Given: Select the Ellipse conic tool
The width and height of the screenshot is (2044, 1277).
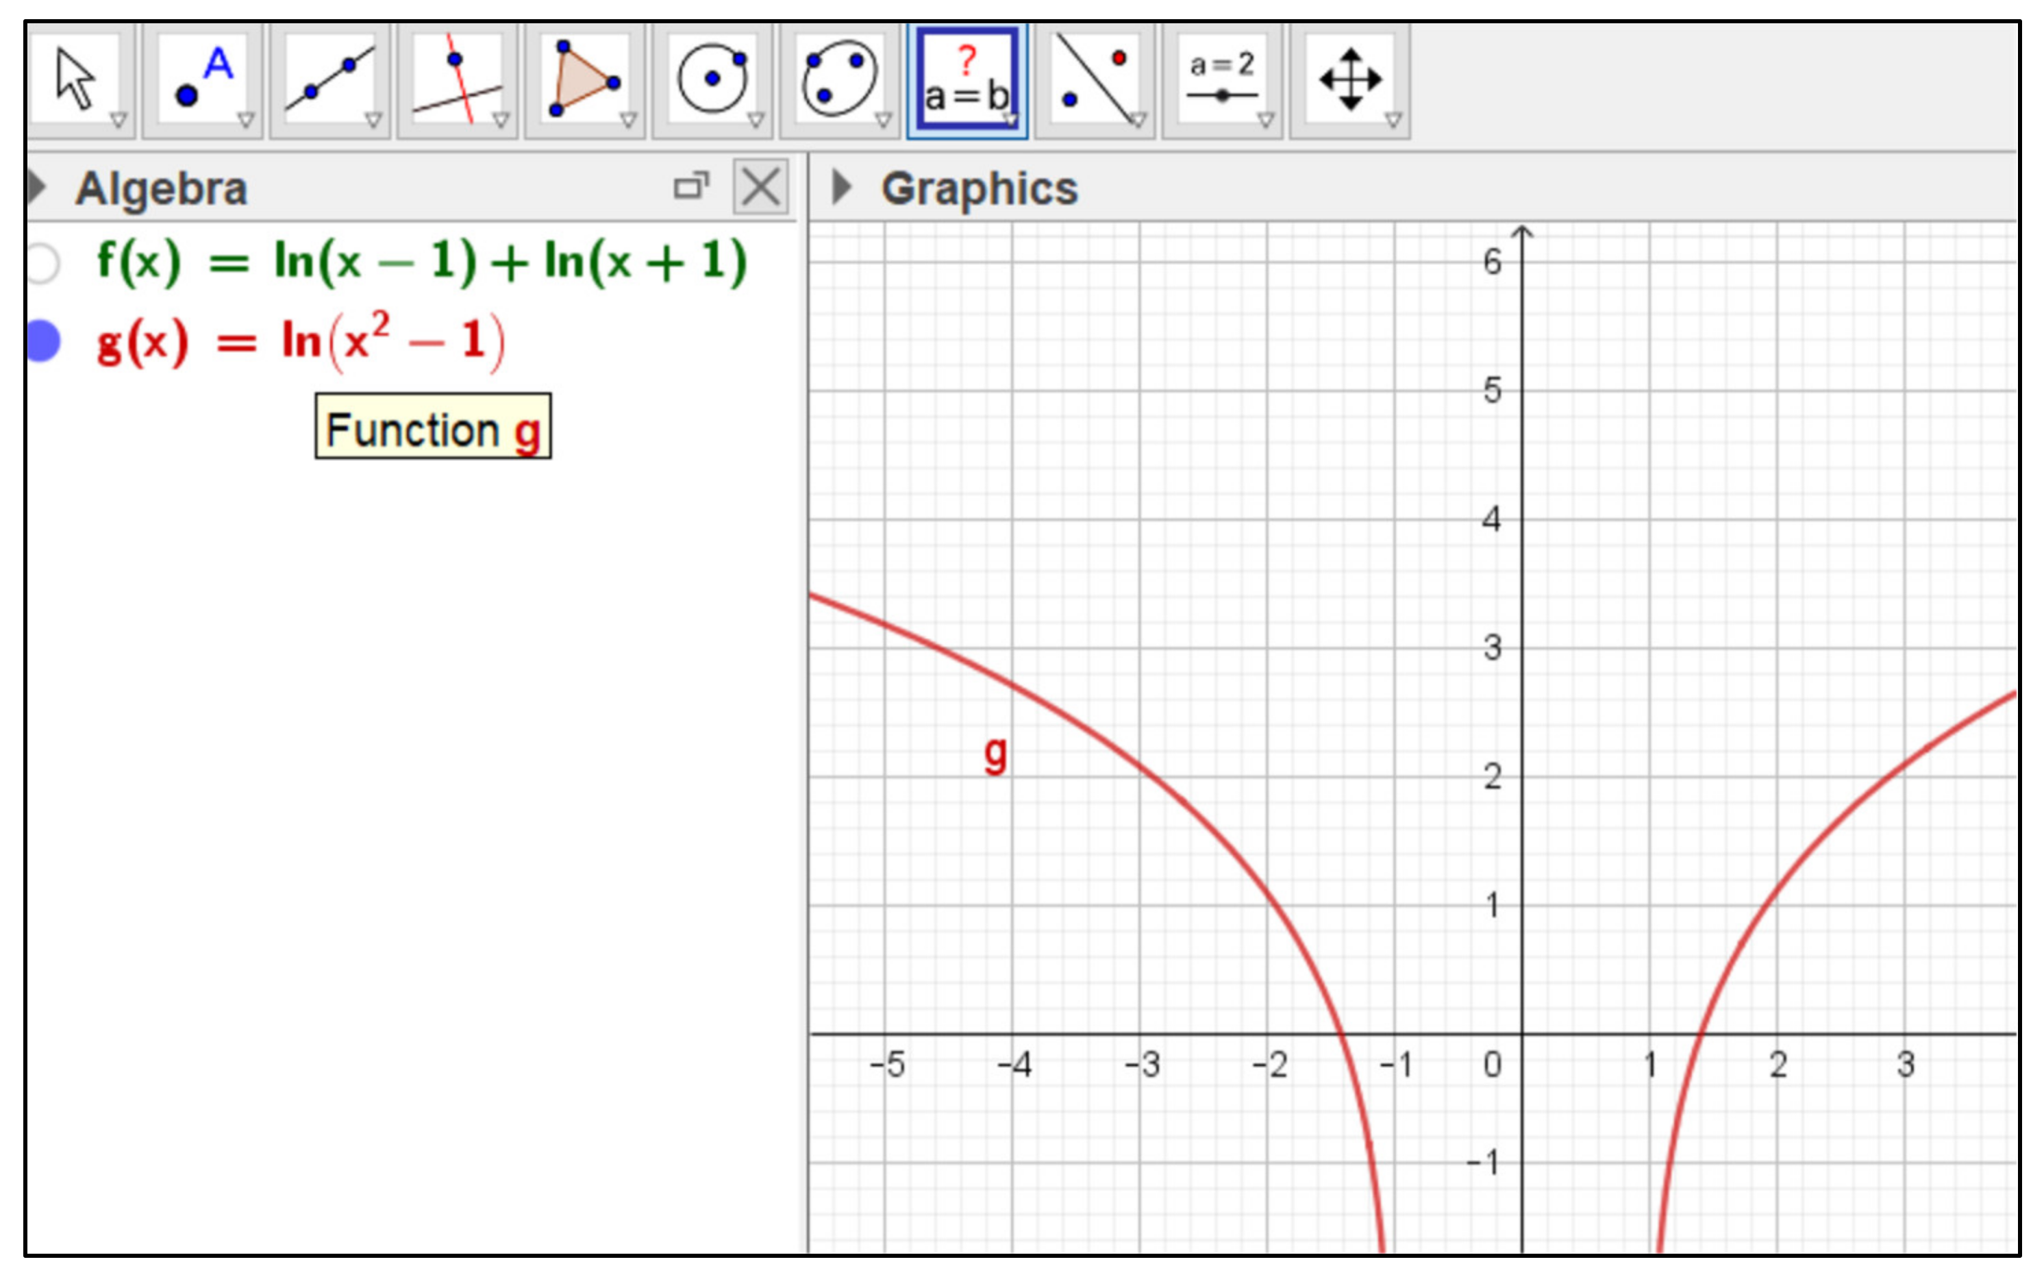Looking at the screenshot, I should pos(839,80).
